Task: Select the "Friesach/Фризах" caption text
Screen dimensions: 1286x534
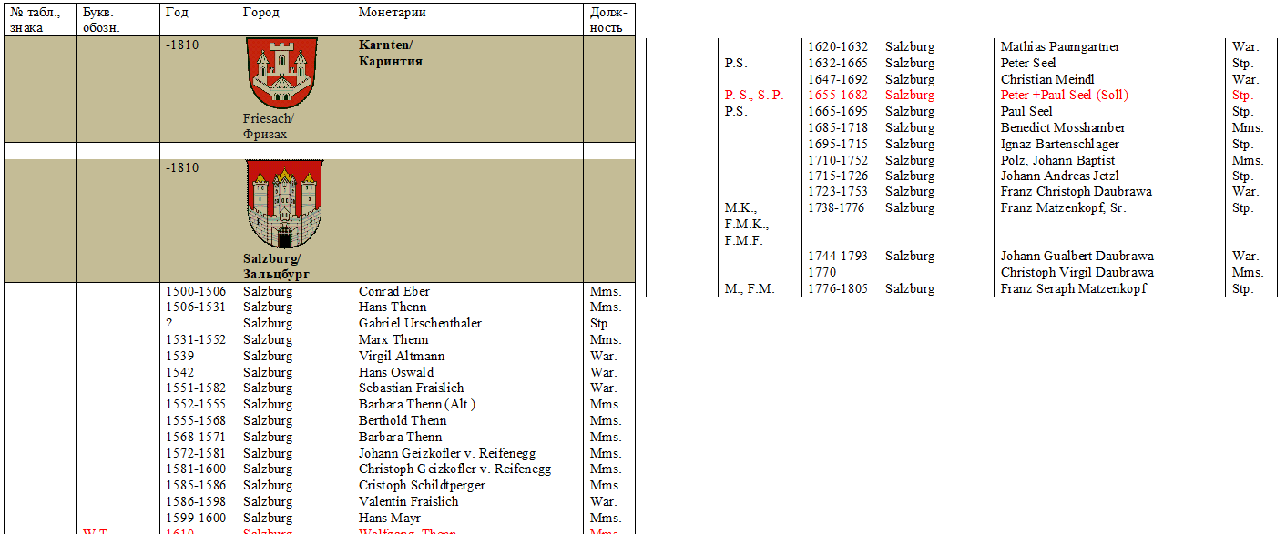Action: pyautogui.click(x=268, y=126)
